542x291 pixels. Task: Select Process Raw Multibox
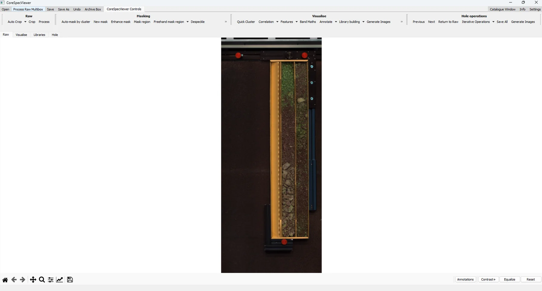click(x=28, y=9)
